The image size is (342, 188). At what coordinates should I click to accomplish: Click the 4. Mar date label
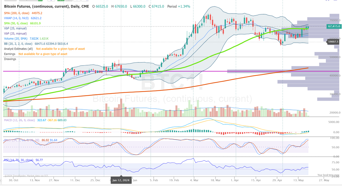[194, 180]
